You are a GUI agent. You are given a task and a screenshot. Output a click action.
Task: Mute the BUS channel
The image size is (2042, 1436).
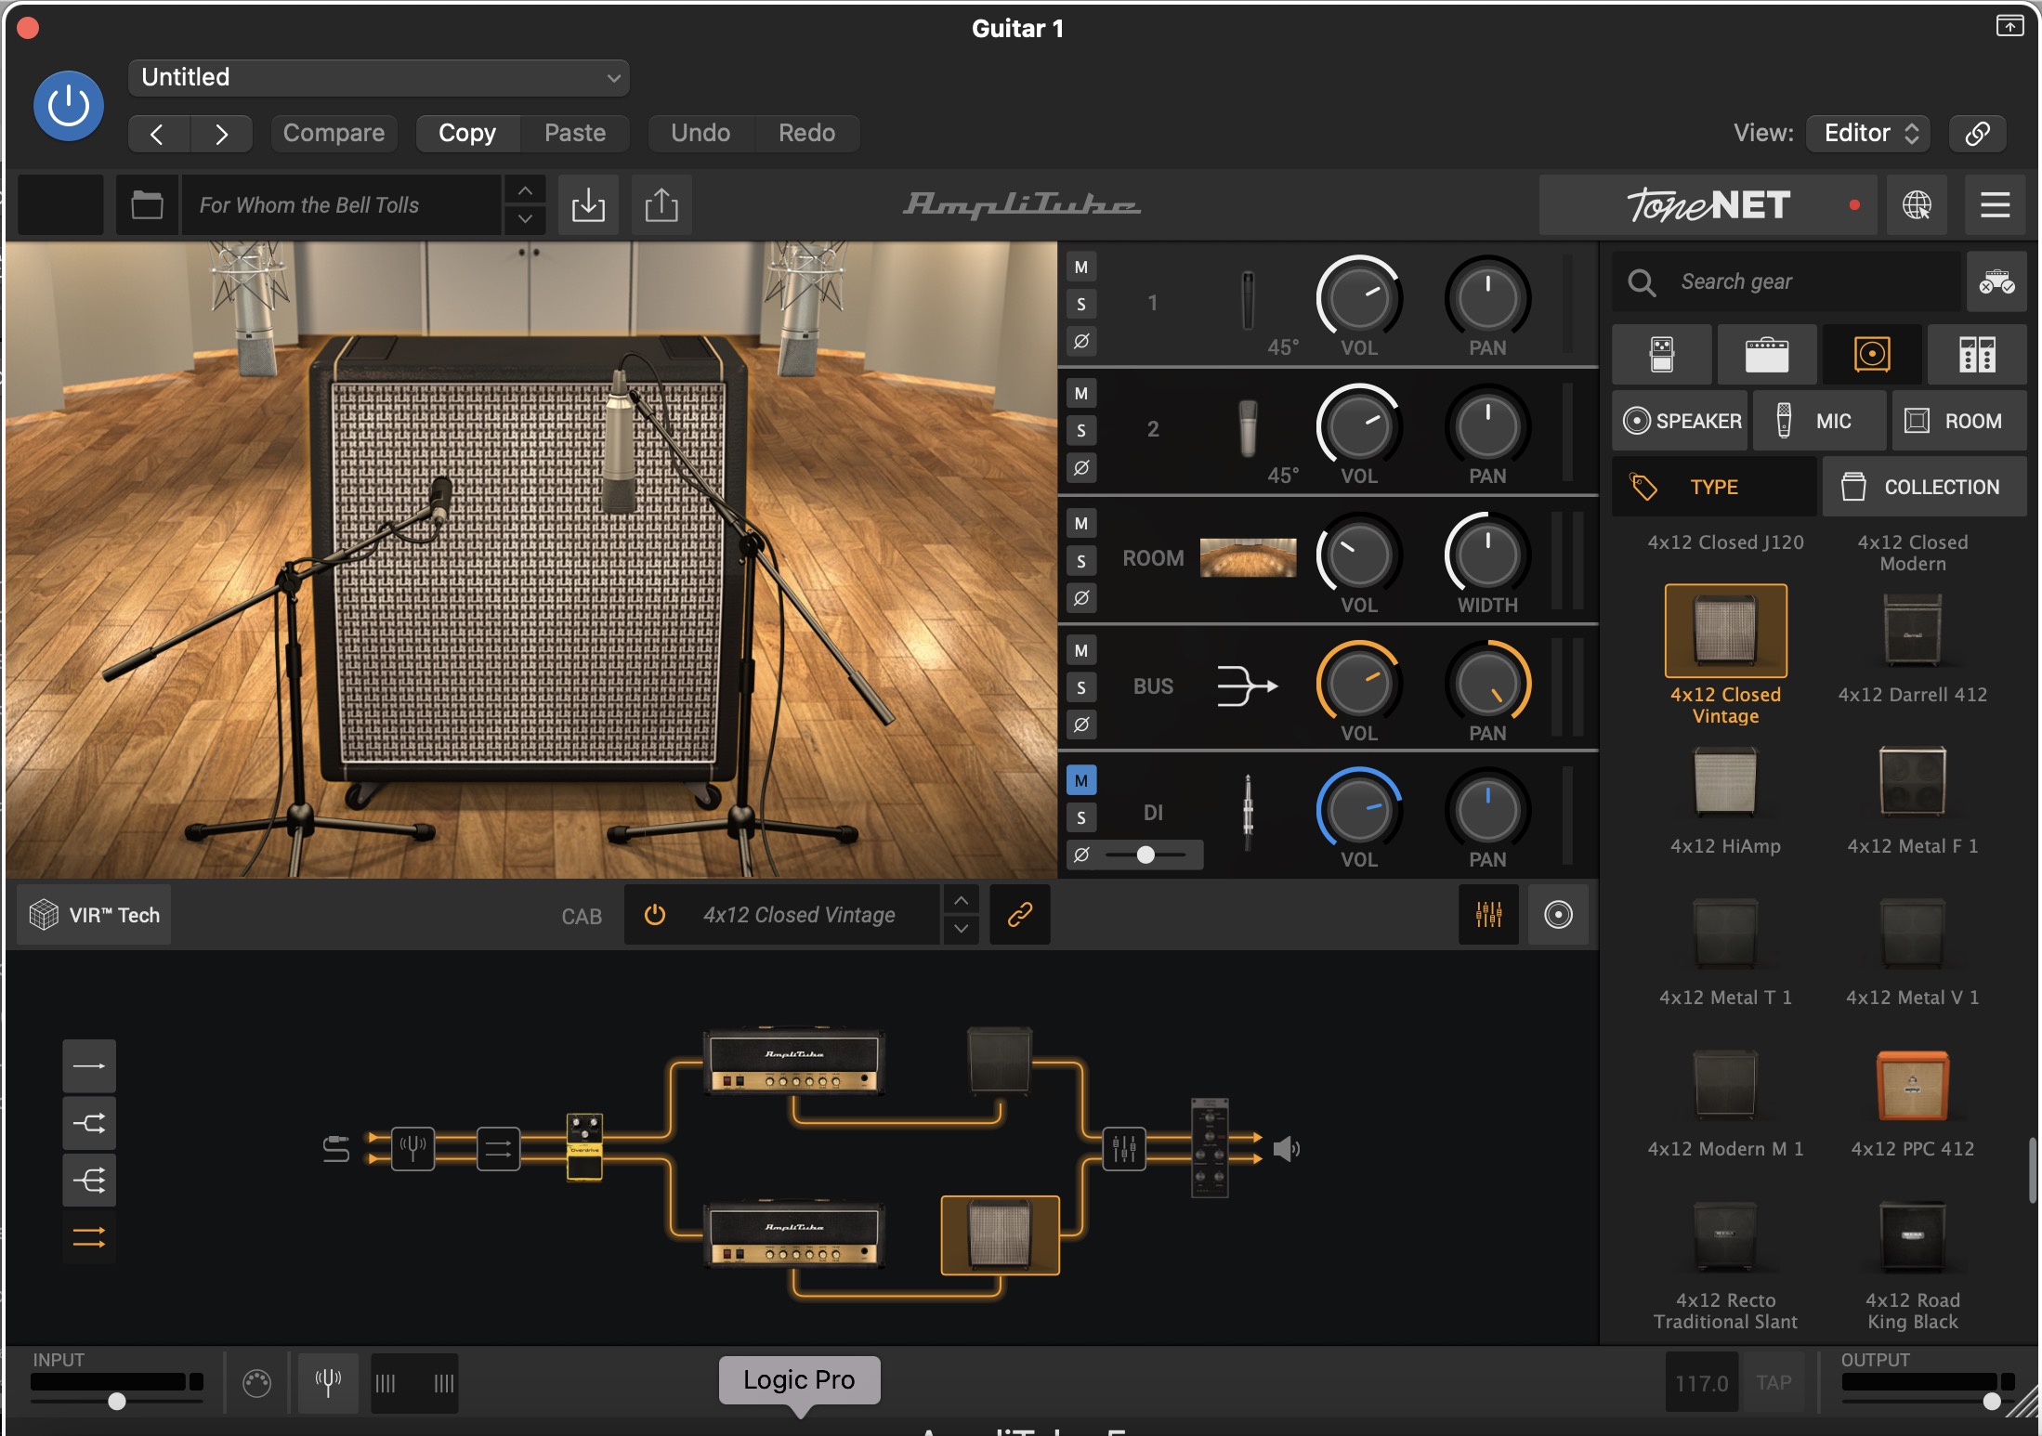click(x=1081, y=651)
